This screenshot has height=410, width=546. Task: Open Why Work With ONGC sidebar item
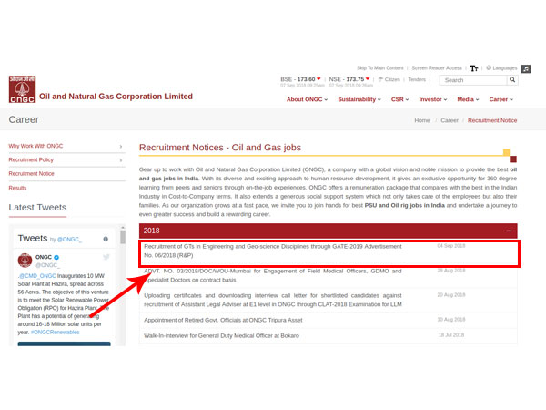point(35,146)
